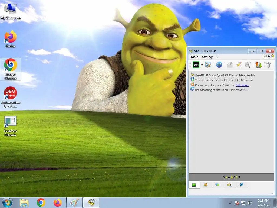The image size is (277, 208).
Task: Select the Firefox desktop shortcut
Action: click(11, 39)
